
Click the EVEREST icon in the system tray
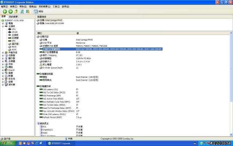201,143
